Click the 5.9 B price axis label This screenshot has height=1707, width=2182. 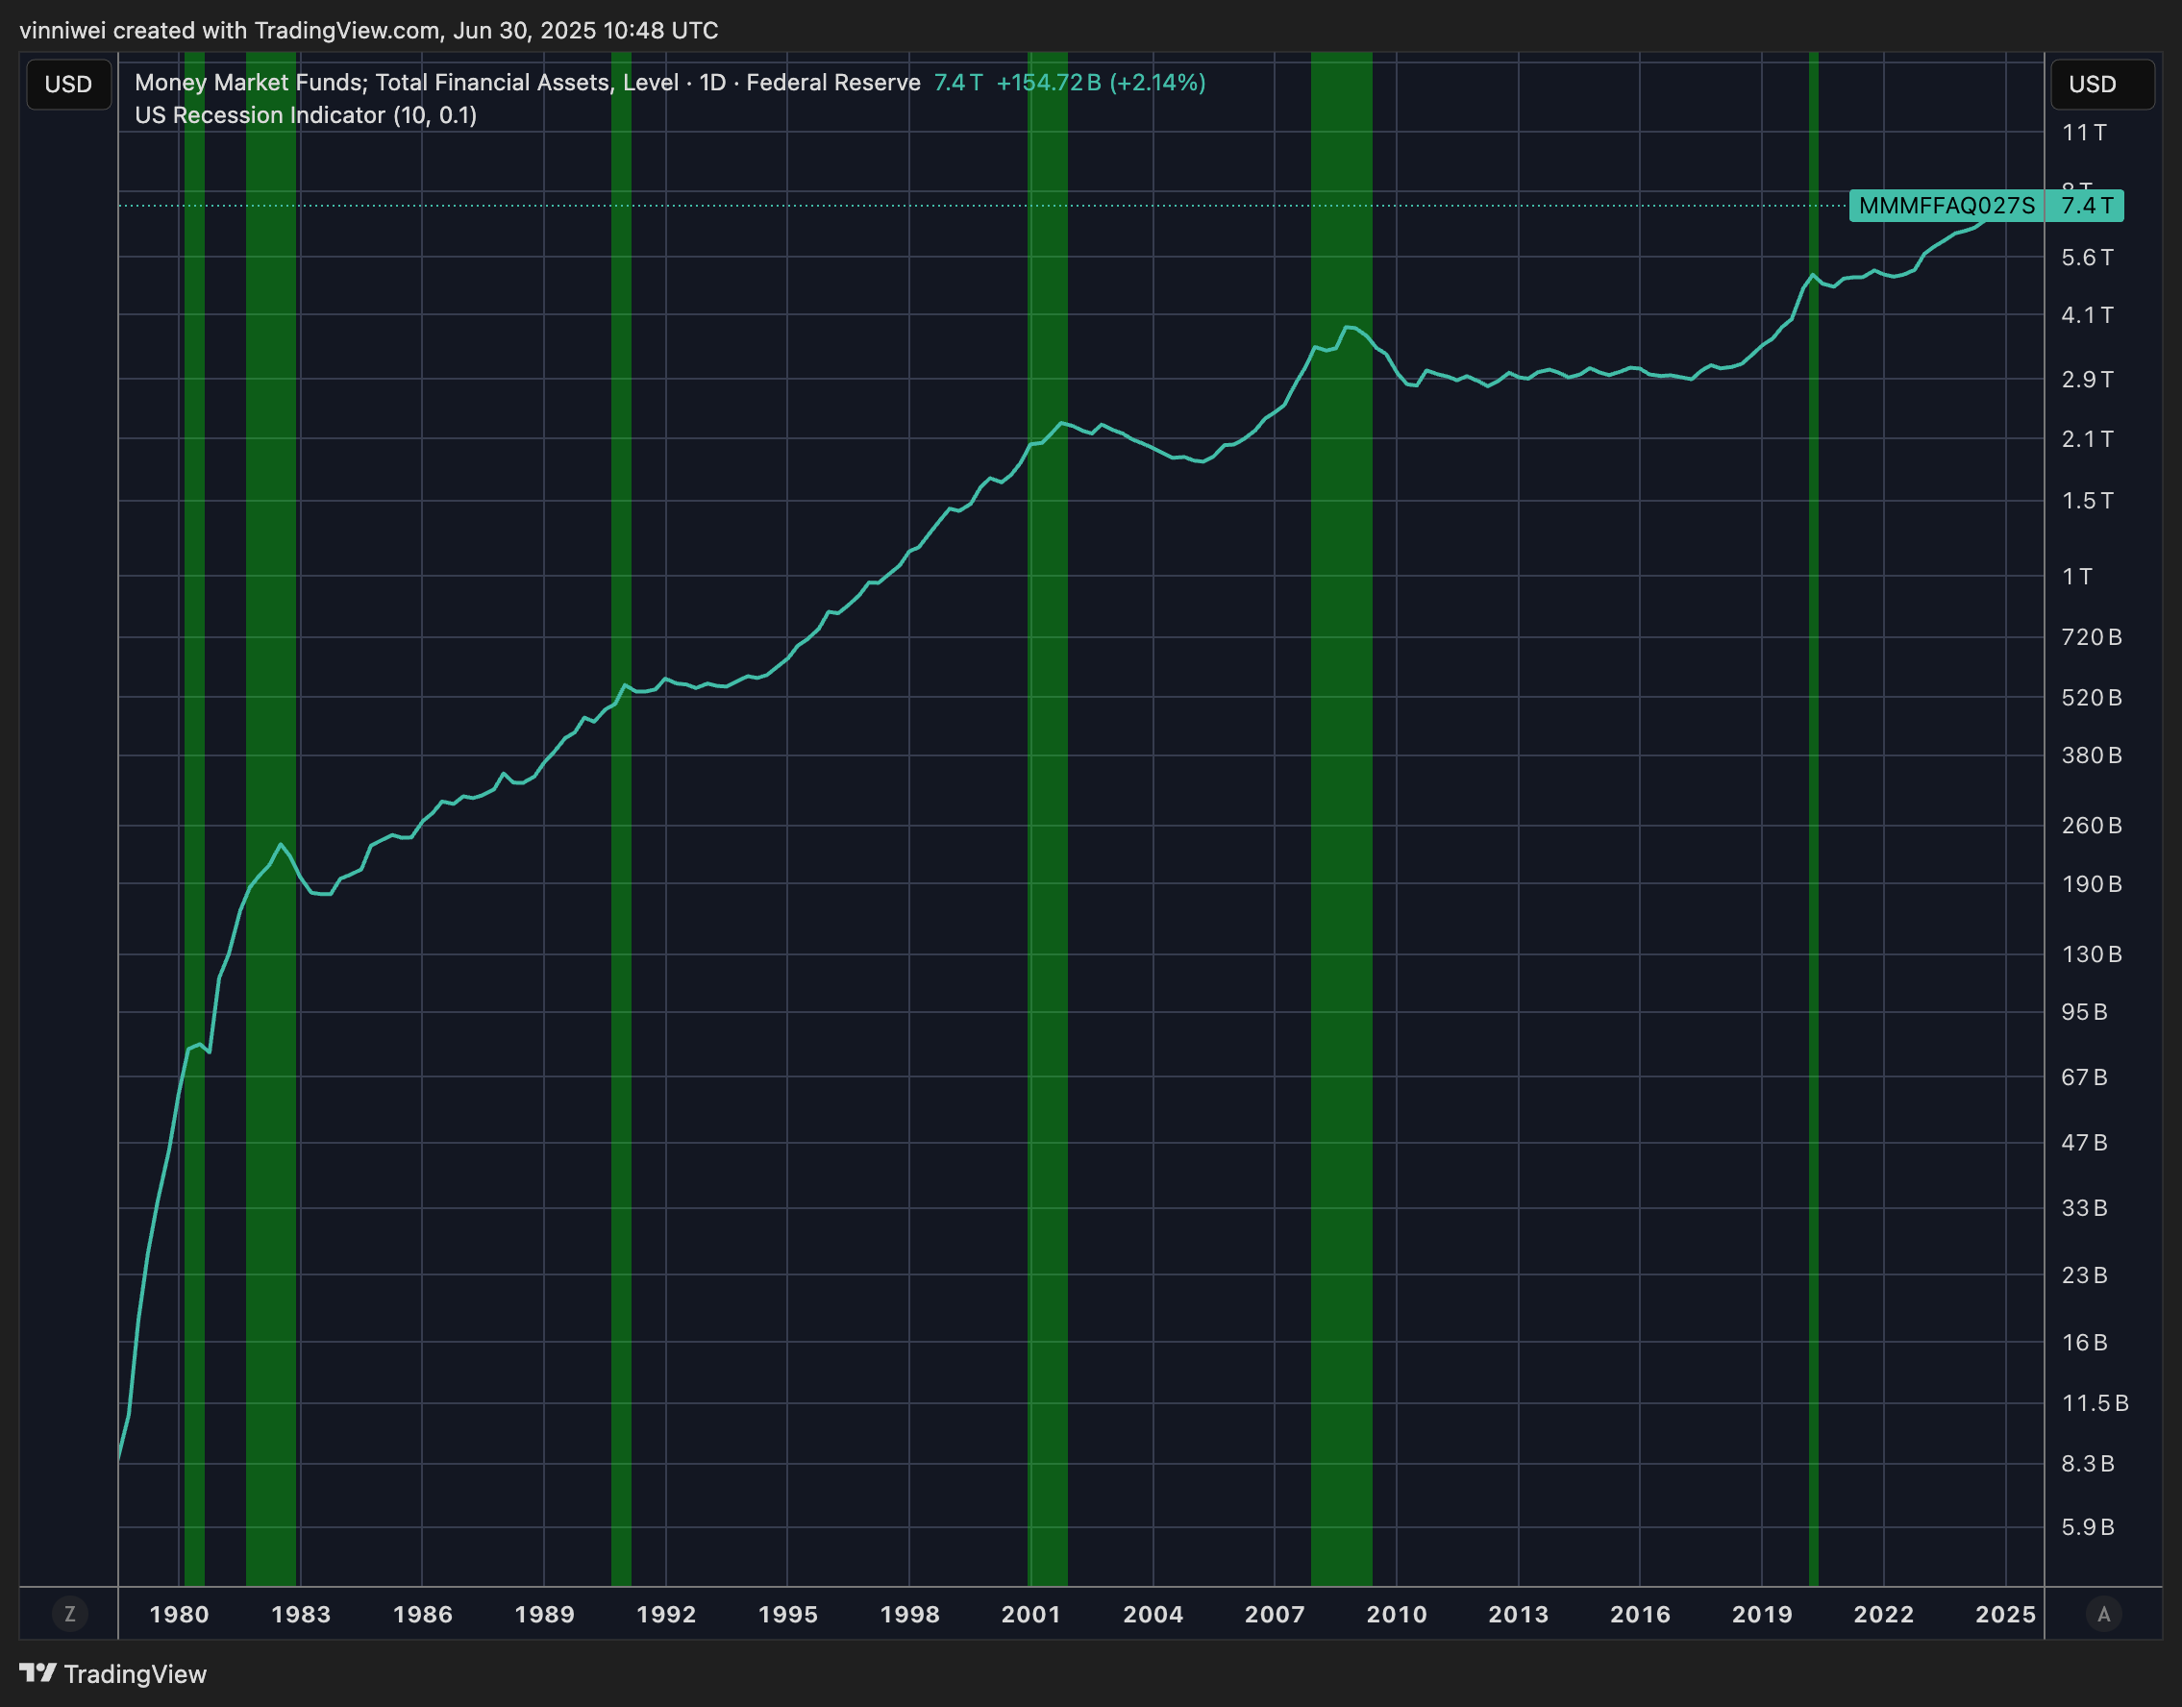pos(2087,1527)
